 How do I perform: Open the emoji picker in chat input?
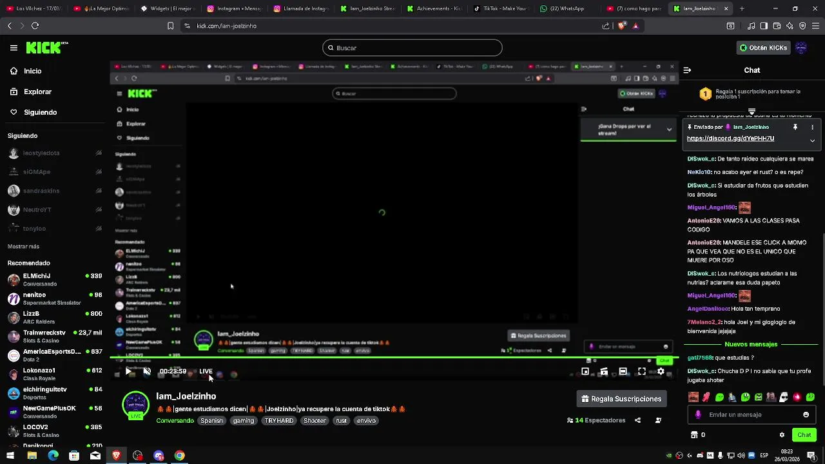[x=806, y=415]
